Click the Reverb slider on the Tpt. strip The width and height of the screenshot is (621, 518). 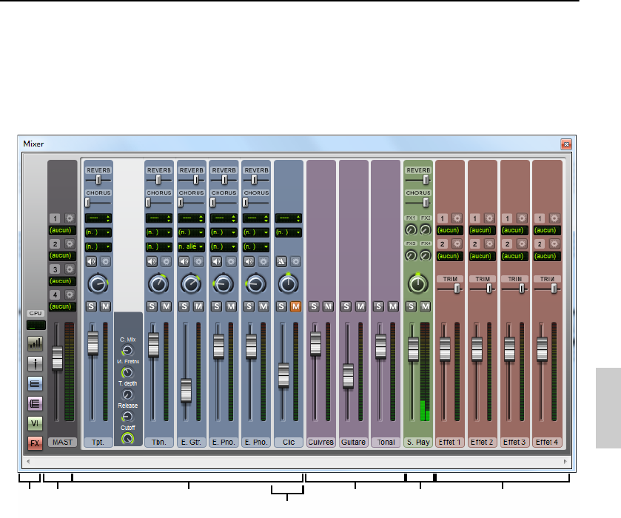(98, 181)
